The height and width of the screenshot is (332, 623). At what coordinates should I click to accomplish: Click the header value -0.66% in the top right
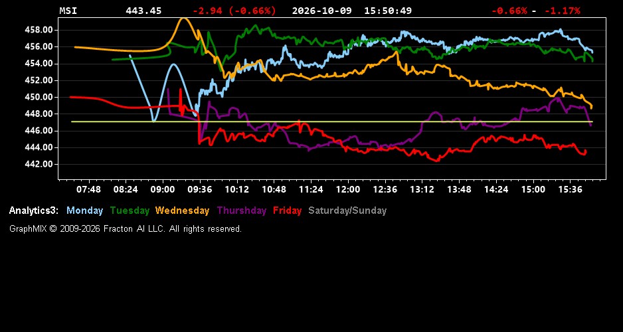point(509,11)
